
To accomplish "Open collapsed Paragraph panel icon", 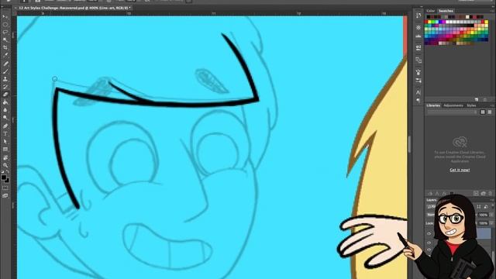I will click(x=418, y=101).
